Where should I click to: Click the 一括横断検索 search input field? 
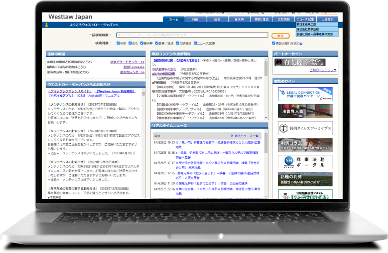click(193, 36)
